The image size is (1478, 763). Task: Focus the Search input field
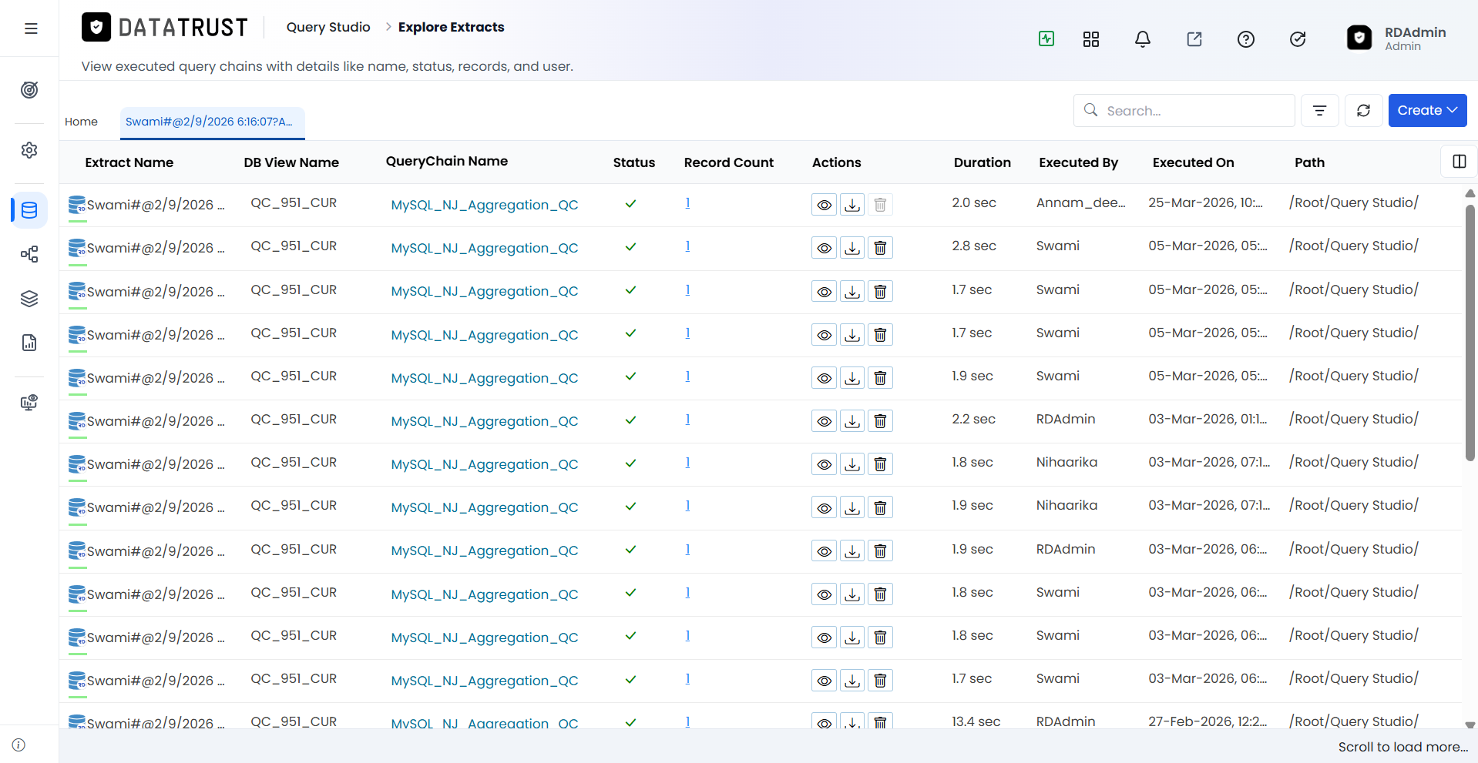(x=1184, y=111)
